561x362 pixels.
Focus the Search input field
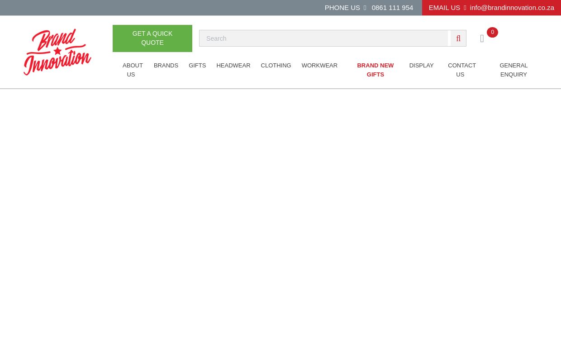[x=323, y=38]
